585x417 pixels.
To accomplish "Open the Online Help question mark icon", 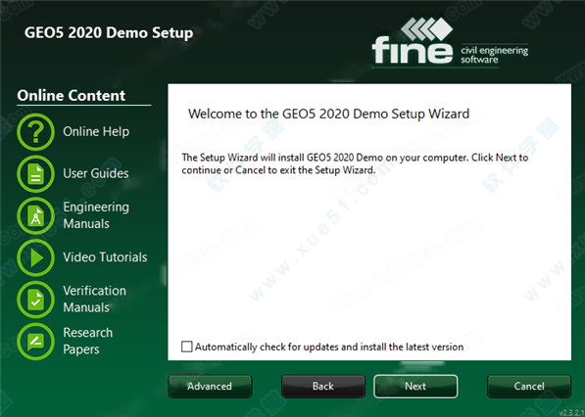I will 35,132.
